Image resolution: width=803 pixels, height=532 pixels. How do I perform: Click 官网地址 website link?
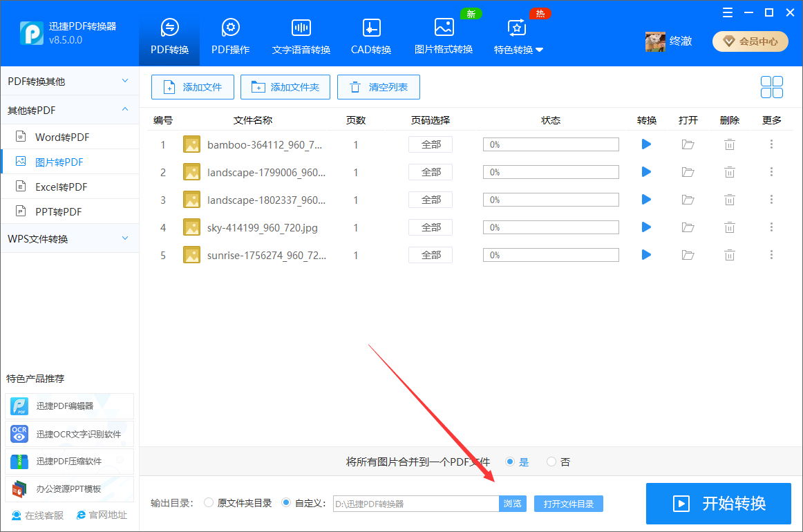(102, 515)
